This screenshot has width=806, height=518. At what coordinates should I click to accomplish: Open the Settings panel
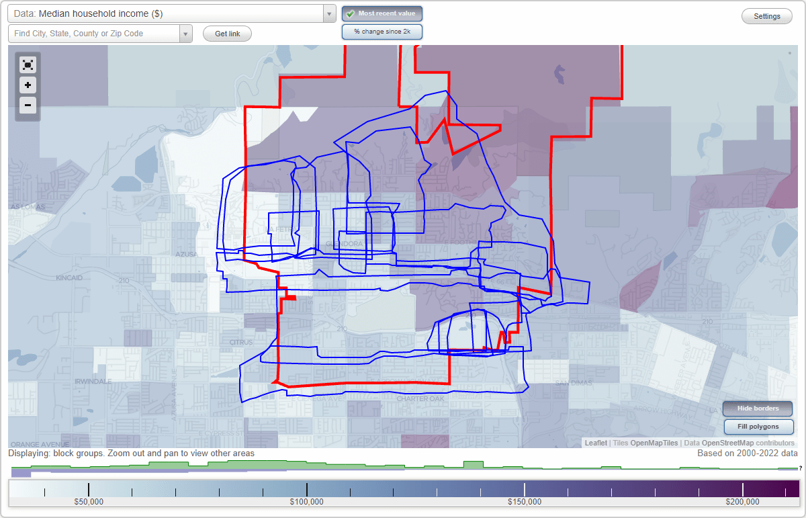[766, 15]
